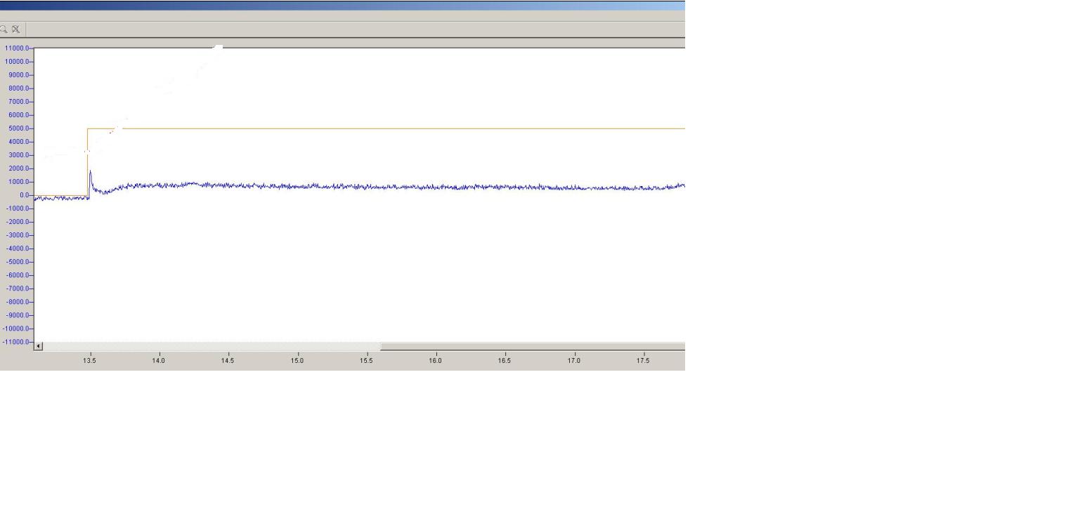Viewport: 1073px width, 523px height.
Task: Click the zoom magnifier icon in toolbar
Action: (4, 29)
